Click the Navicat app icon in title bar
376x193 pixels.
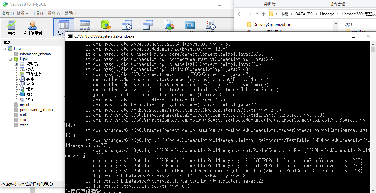(5, 4)
